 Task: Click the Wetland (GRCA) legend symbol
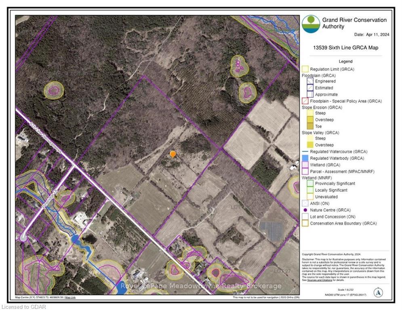(x=305, y=165)
